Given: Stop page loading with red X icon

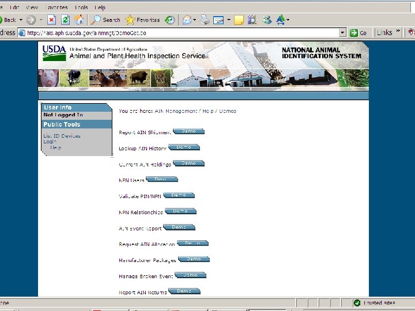Looking at the screenshot, I should (x=52, y=20).
